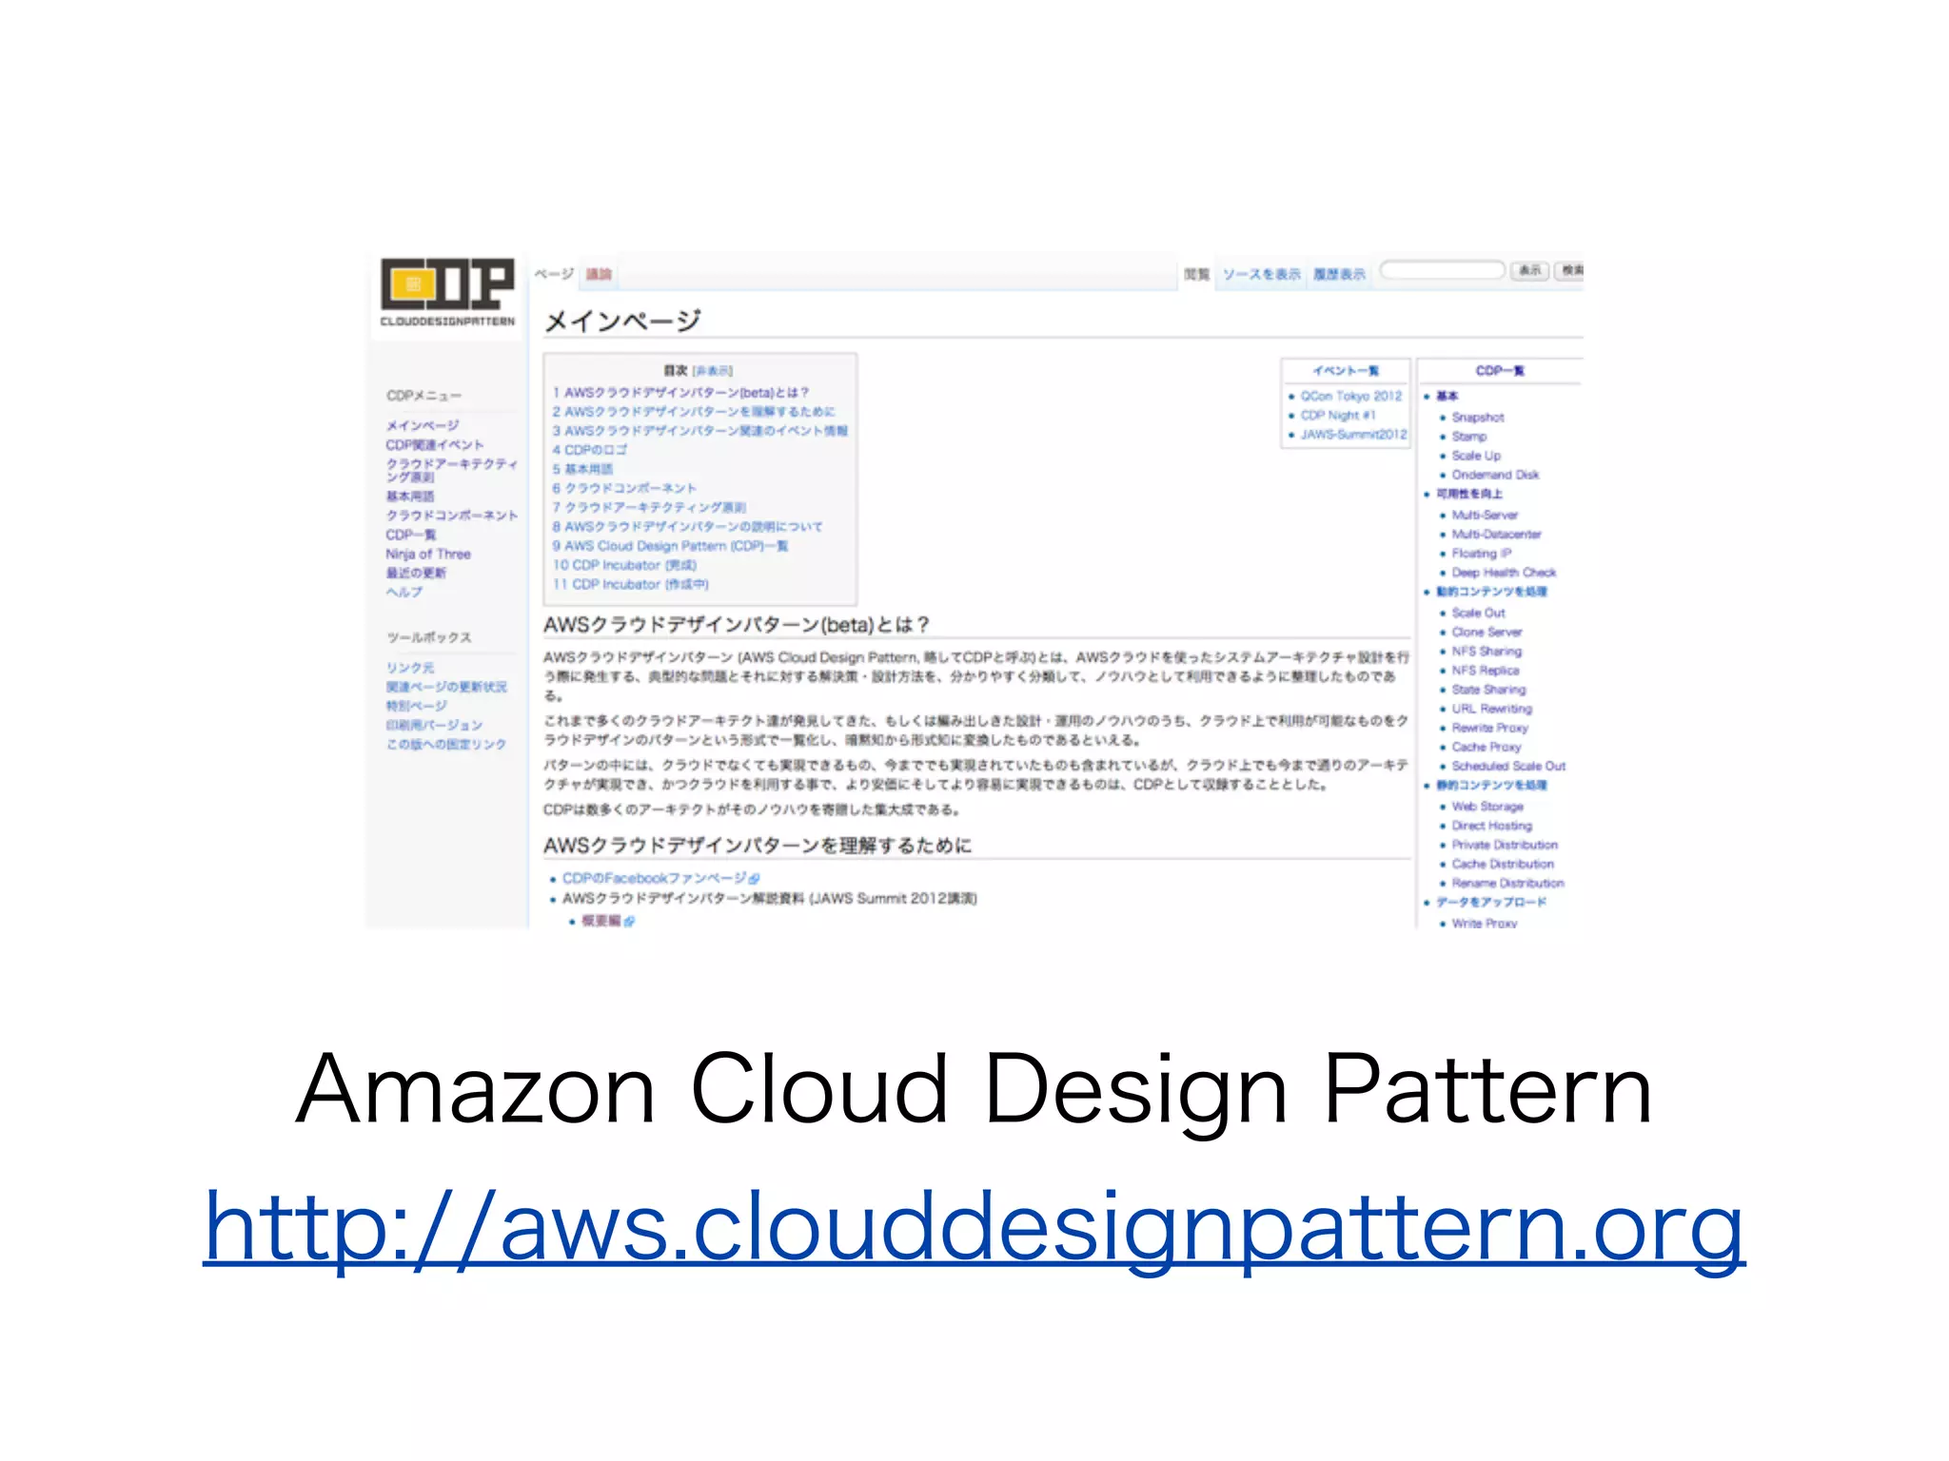Open 特別ページ in the toolbox
Screen dimensions: 1949x1461
416,706
